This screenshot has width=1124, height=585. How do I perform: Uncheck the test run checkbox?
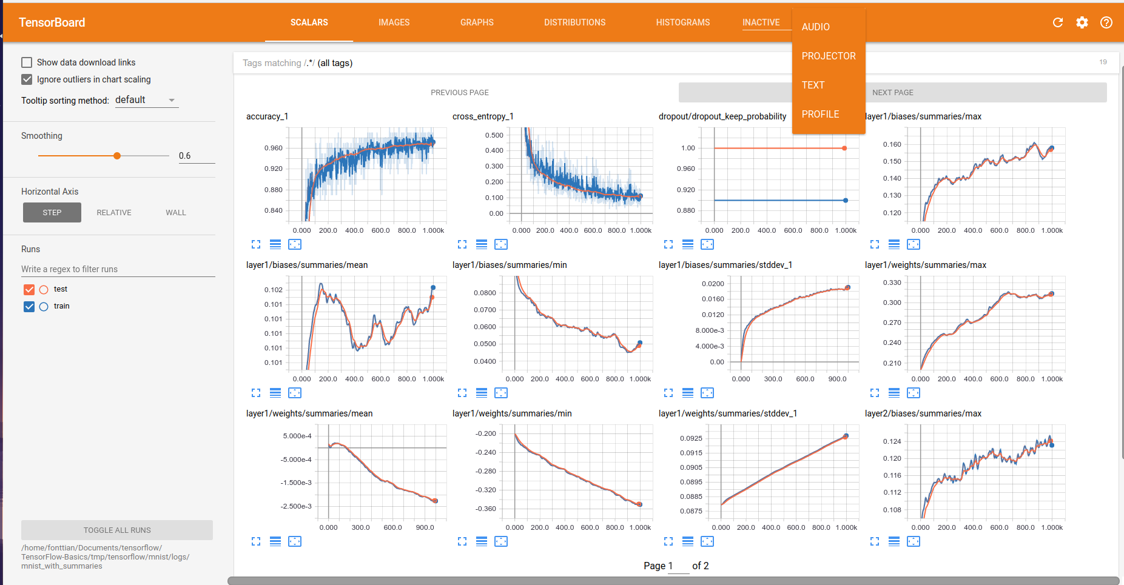[x=29, y=289]
